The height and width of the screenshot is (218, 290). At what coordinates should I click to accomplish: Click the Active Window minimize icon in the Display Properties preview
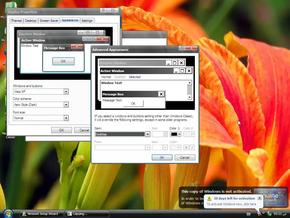coord(86,39)
